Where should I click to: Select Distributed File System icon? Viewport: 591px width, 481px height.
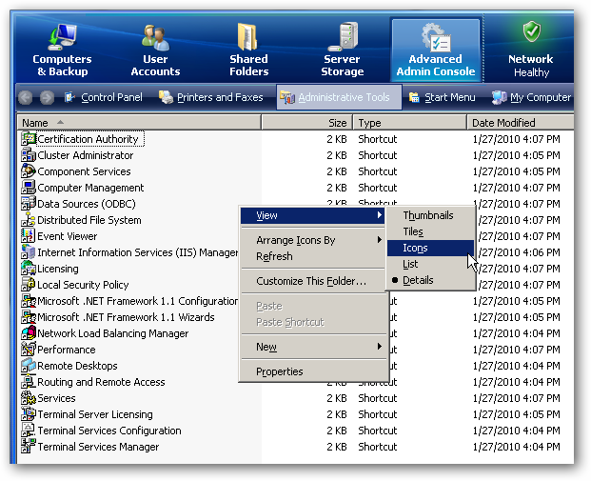click(x=29, y=220)
